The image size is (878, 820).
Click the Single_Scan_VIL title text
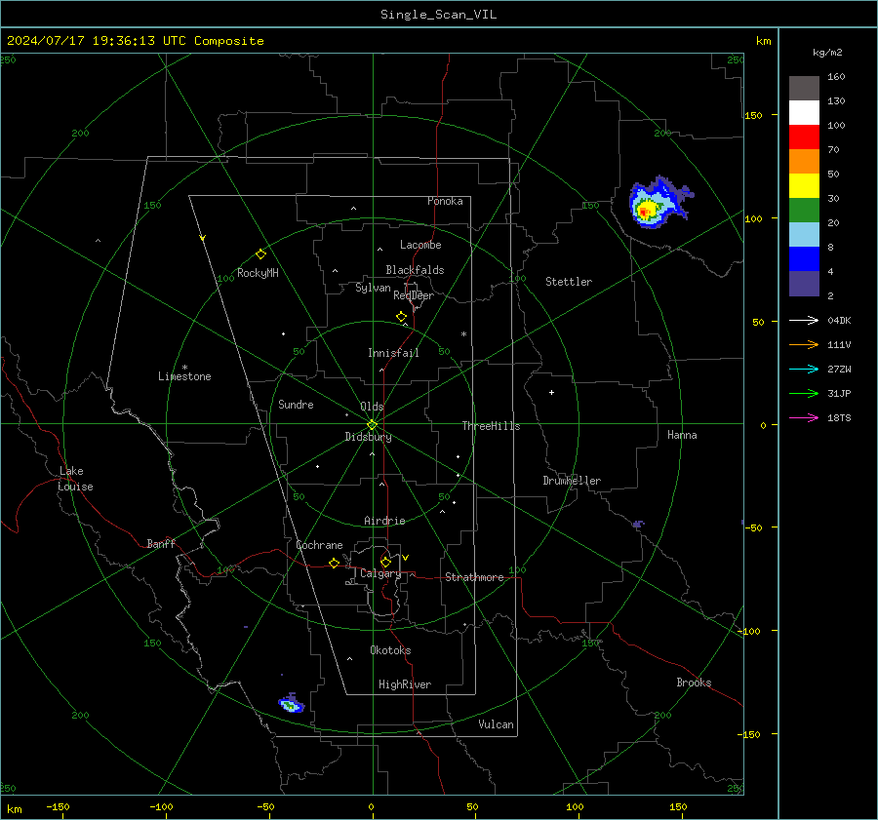[x=438, y=15]
